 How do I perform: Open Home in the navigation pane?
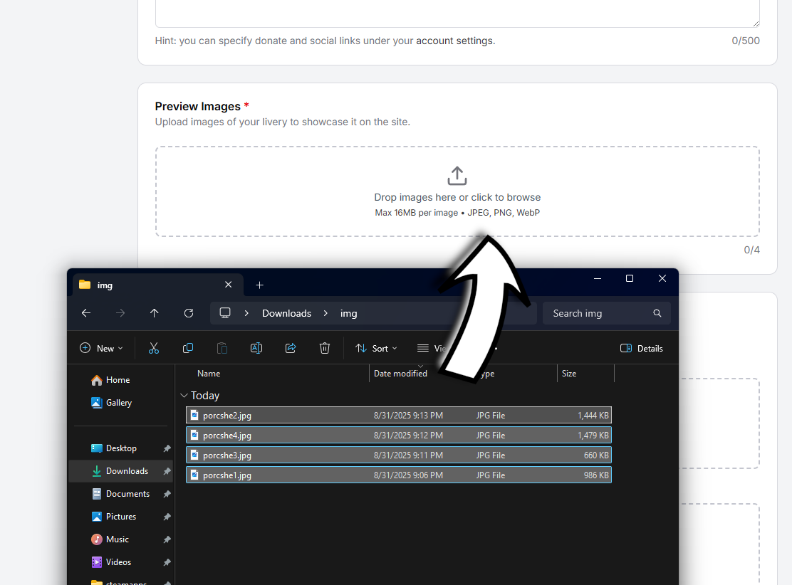[x=110, y=380]
